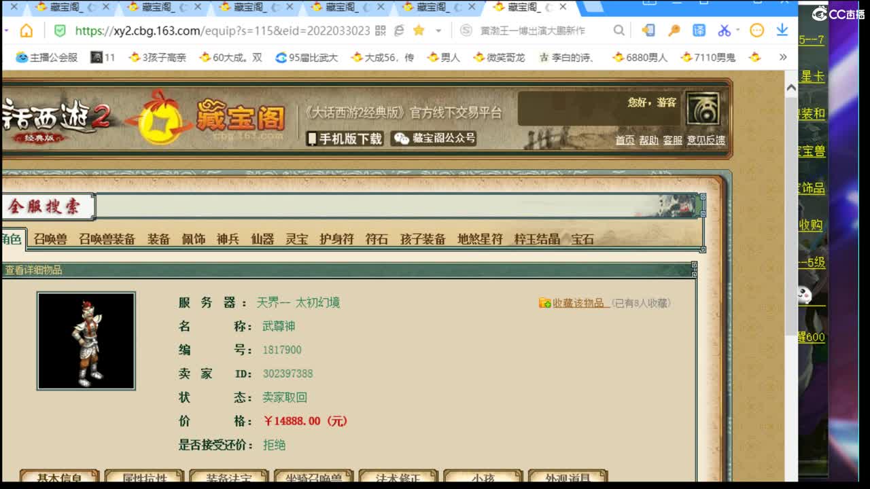The image size is (870, 489).
Task: Open the yellow chat bubble icon
Action: coord(756,31)
